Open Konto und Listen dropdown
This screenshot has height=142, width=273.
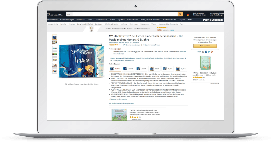(200, 14)
